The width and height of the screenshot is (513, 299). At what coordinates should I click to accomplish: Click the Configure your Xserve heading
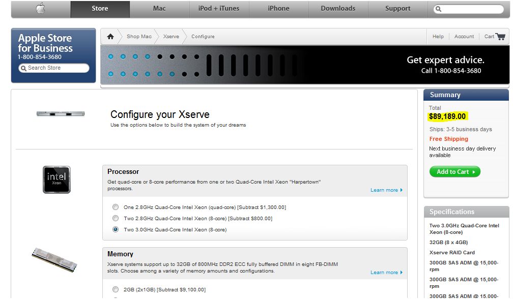point(160,114)
